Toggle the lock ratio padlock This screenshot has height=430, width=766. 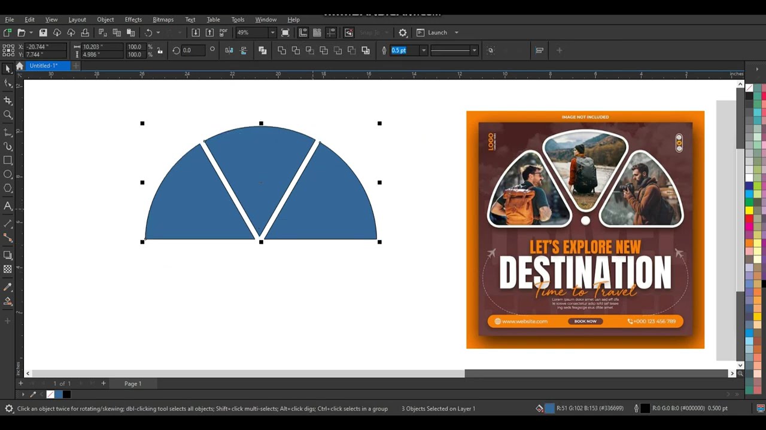click(160, 51)
